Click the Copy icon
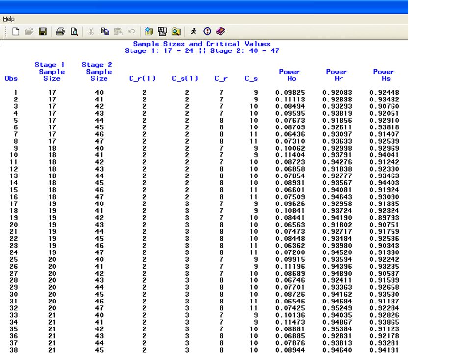The height and width of the screenshot is (353, 471). click(x=105, y=31)
